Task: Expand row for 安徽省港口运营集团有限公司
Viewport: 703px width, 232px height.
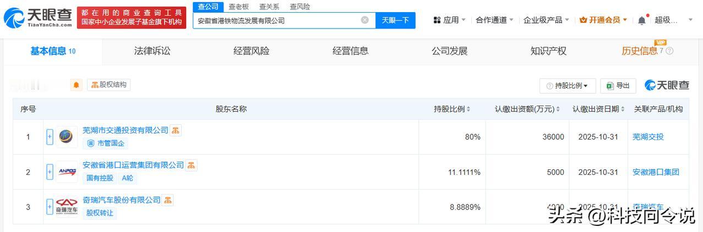Action: click(50, 172)
